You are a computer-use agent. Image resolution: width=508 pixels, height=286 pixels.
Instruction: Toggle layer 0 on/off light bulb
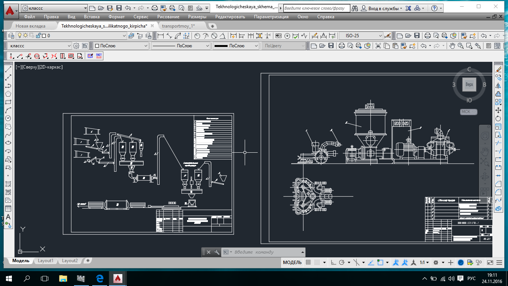point(20,36)
